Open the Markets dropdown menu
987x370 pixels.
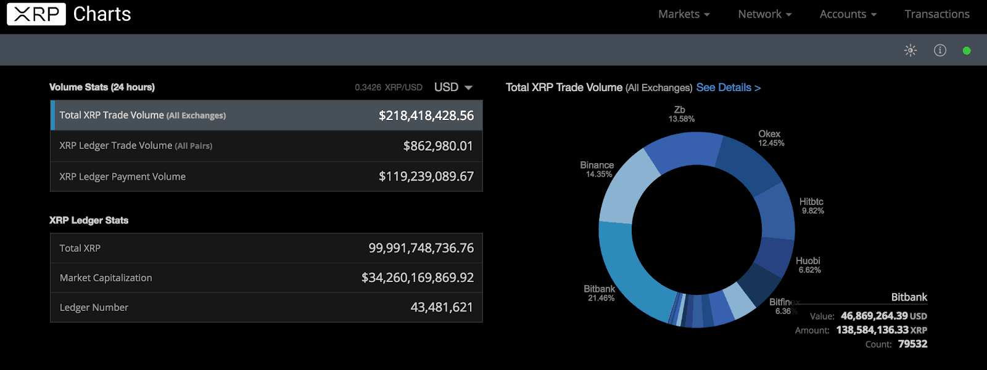click(683, 14)
